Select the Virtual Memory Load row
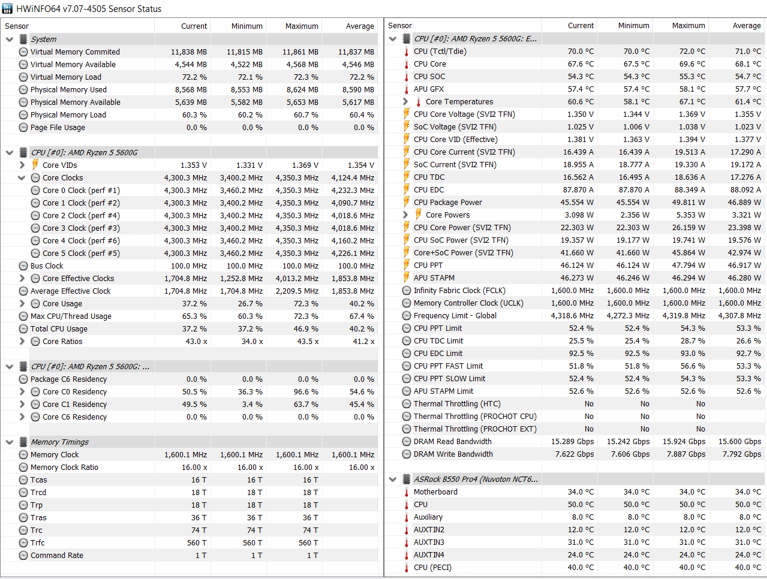Screen dimensions: 767x579 tap(190, 77)
